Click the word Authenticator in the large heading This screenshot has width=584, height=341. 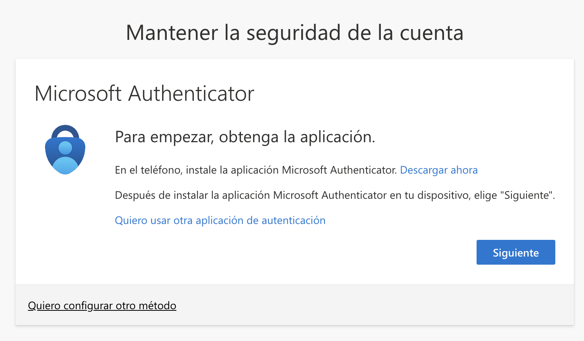point(191,94)
